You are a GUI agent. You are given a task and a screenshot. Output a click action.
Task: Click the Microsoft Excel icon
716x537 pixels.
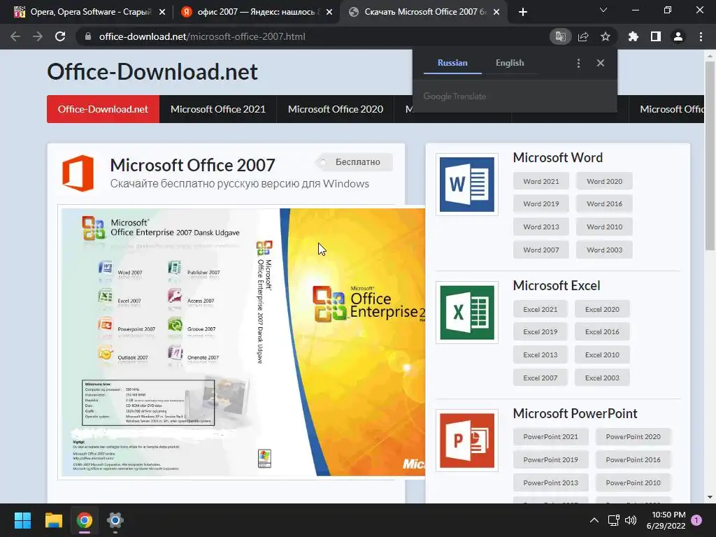click(x=466, y=313)
